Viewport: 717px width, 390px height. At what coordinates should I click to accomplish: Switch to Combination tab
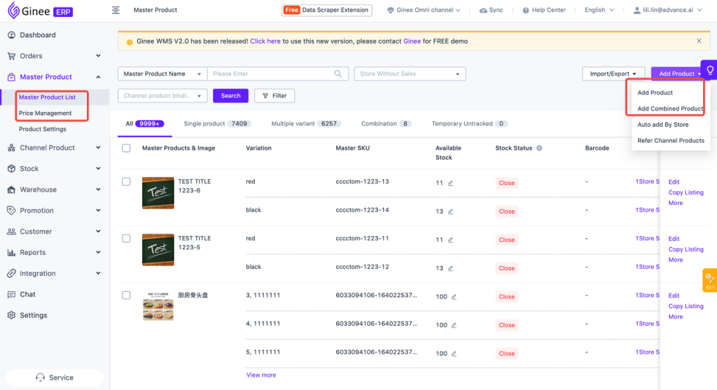(x=386, y=123)
